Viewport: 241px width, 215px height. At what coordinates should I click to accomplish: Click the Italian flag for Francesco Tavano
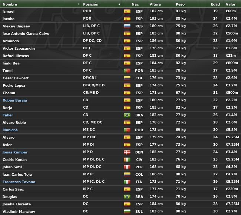127,182
